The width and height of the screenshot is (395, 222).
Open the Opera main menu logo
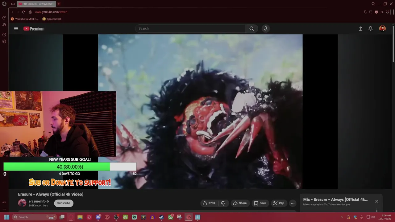click(4, 4)
